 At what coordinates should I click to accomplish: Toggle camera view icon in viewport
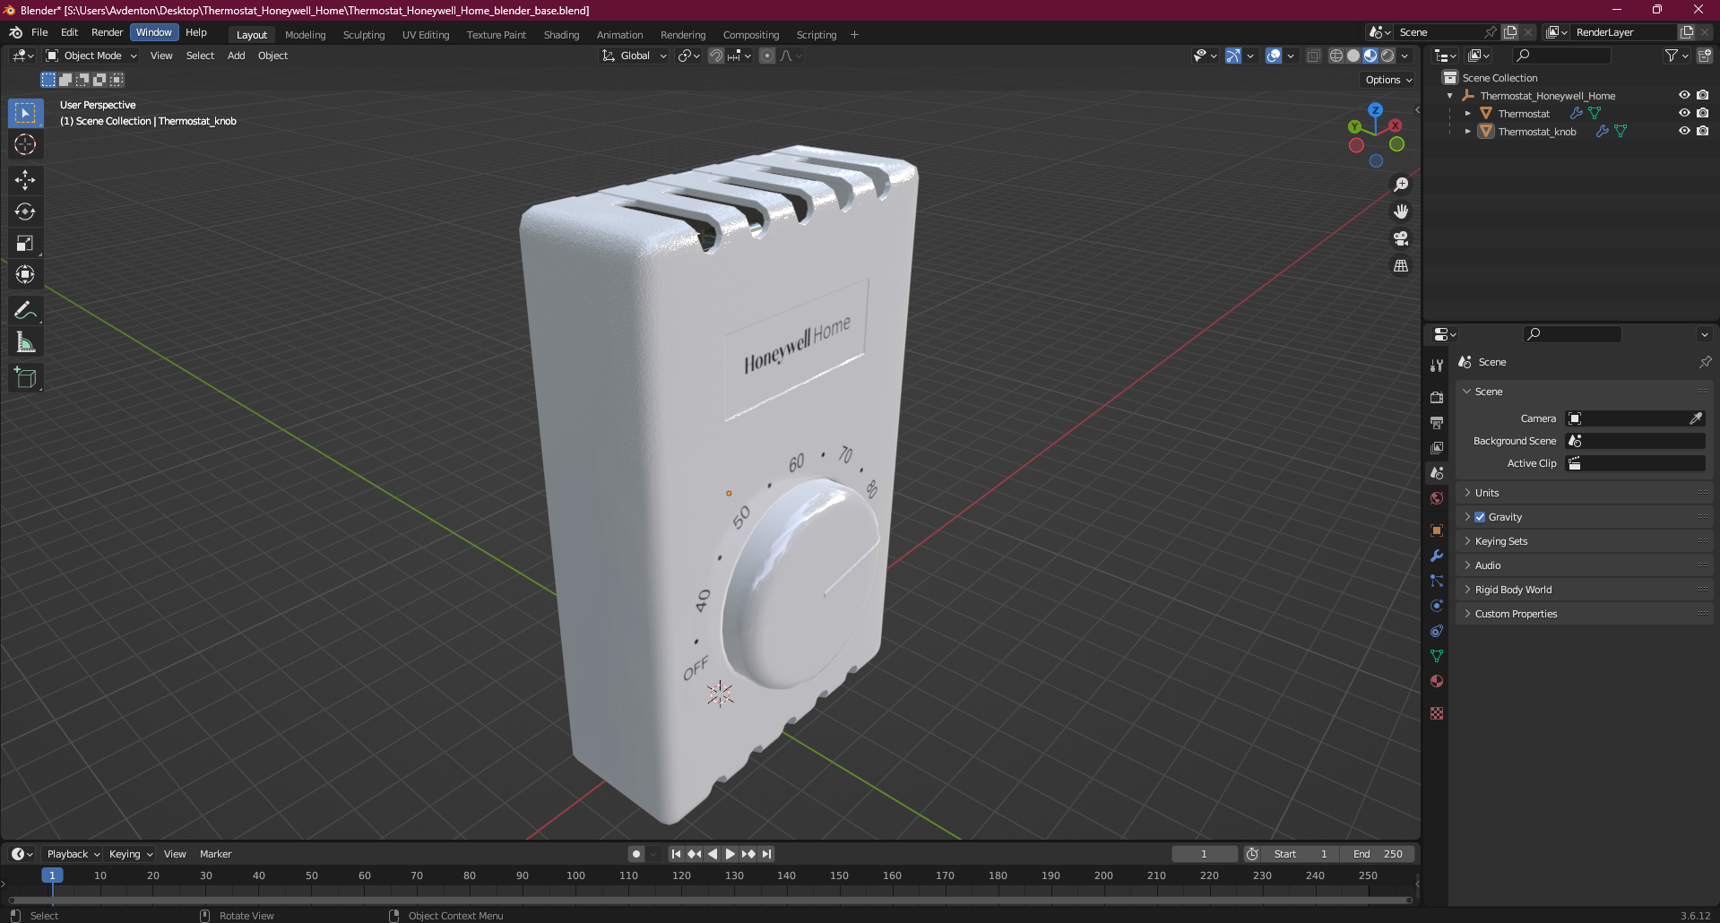pos(1400,238)
